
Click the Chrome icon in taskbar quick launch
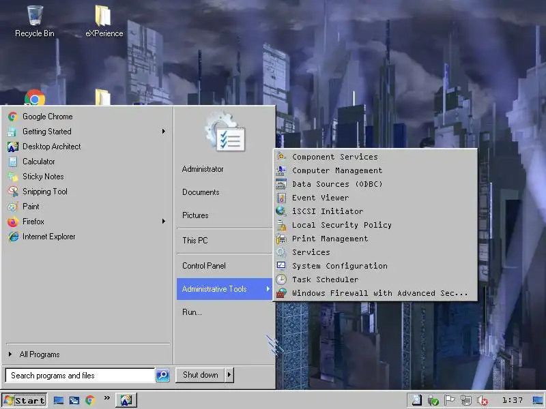tap(90, 400)
